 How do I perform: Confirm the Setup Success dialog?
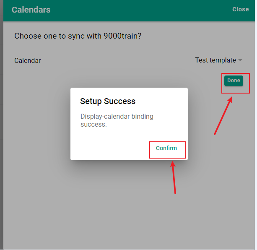tap(166, 148)
